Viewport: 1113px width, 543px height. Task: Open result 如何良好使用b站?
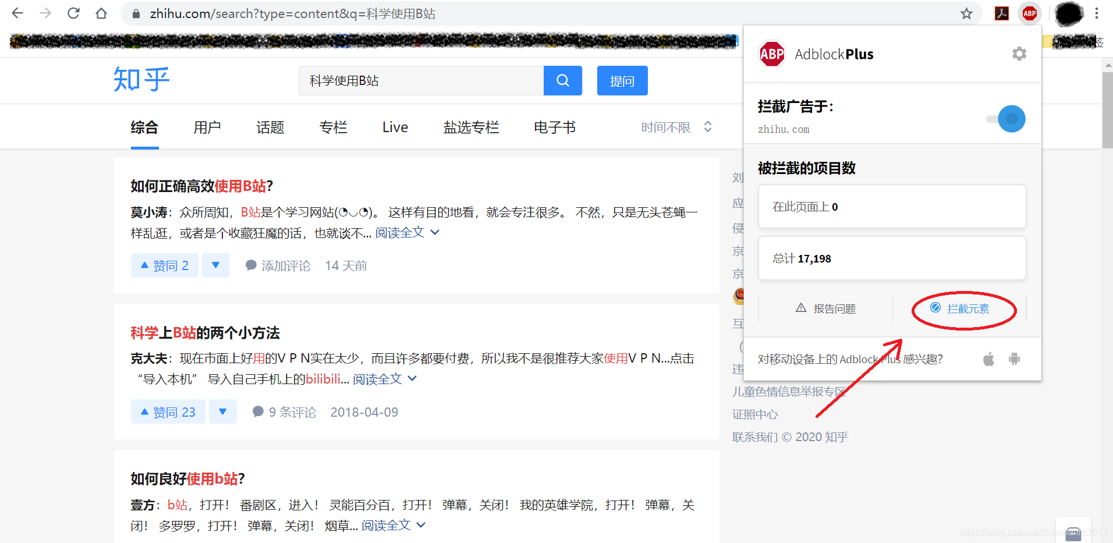(187, 479)
